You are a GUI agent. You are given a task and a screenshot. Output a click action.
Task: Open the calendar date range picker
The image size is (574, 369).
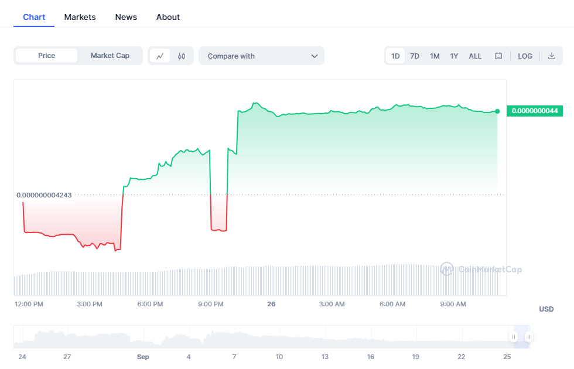[498, 56]
